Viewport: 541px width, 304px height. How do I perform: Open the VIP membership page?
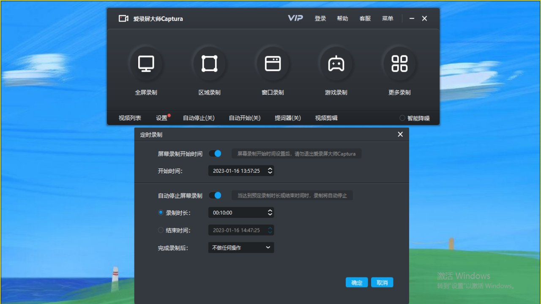pyautogui.click(x=295, y=18)
